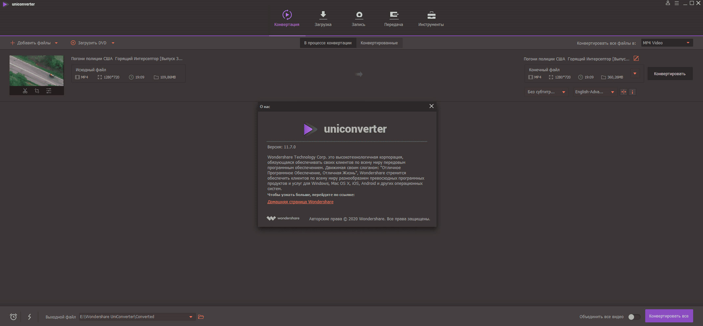The image size is (703, 326).
Task: Open the MP4 Video output format dropdown
Action: (x=667, y=43)
